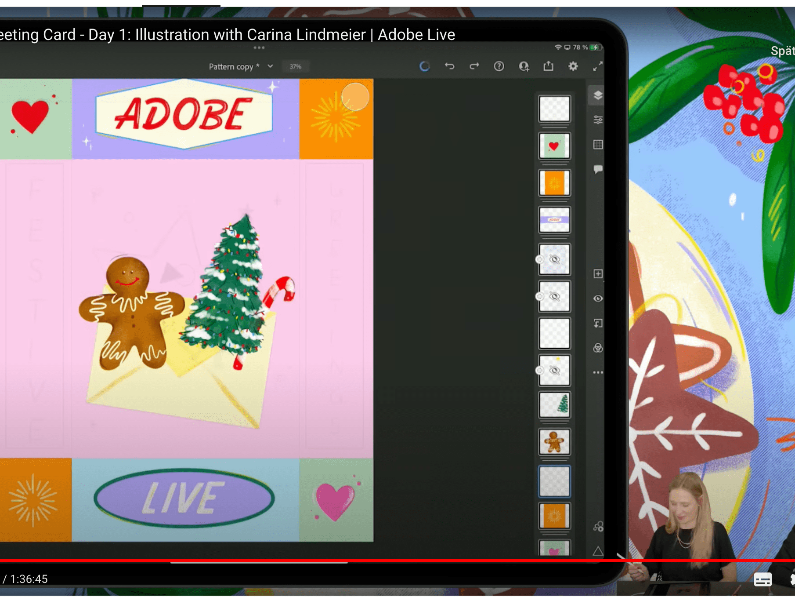Select the lower orange sunburst layer thumbnail
This screenshot has height=597, width=795.
(554, 516)
